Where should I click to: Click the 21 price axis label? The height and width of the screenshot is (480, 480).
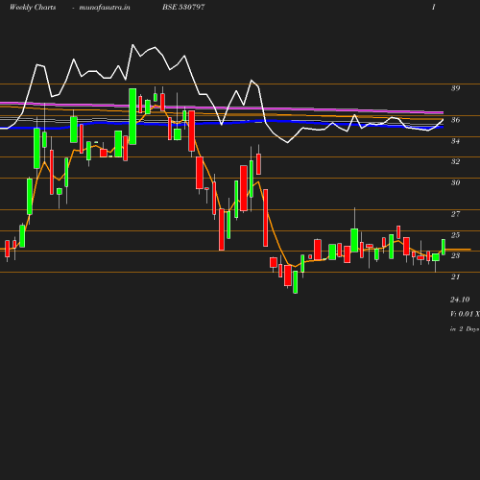456,276
